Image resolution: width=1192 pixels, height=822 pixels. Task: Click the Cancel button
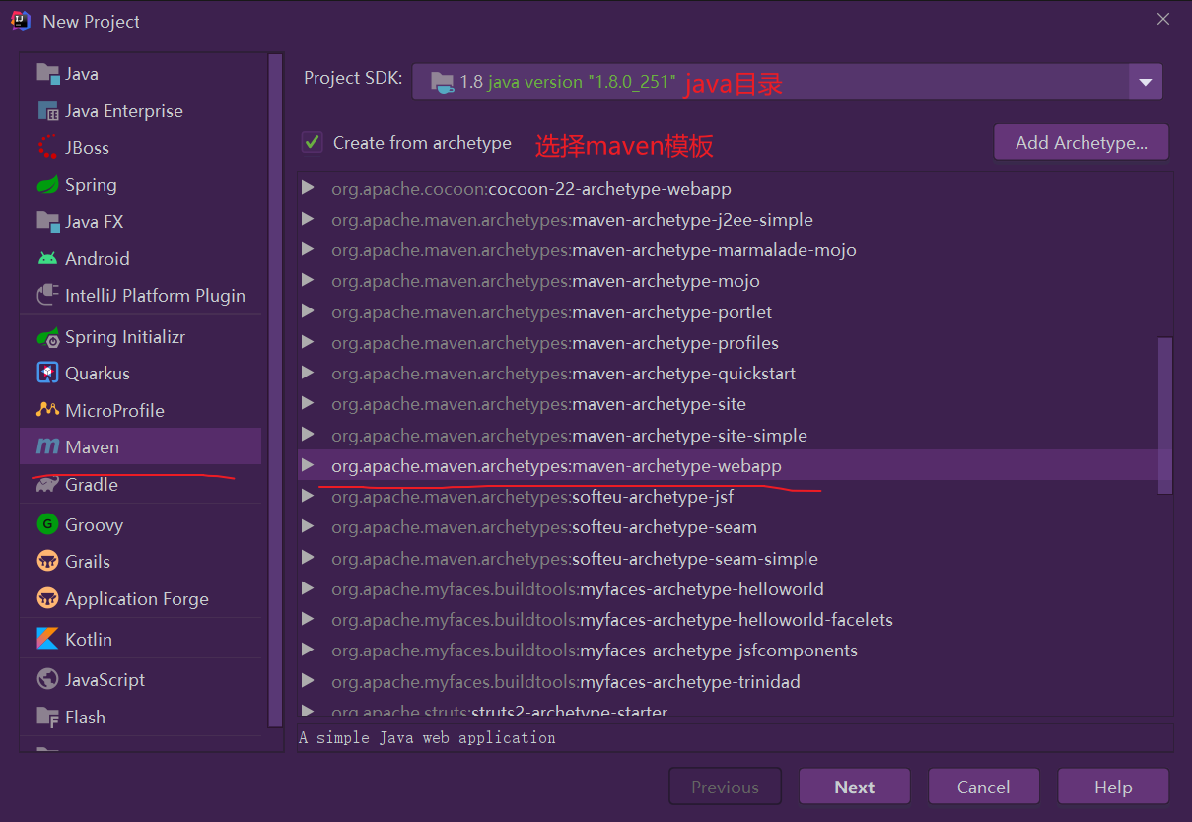tap(983, 787)
